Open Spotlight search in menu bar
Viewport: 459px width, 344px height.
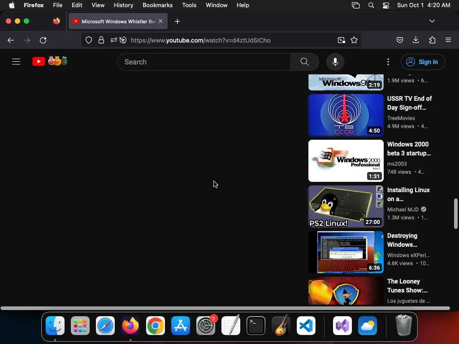pos(371,5)
